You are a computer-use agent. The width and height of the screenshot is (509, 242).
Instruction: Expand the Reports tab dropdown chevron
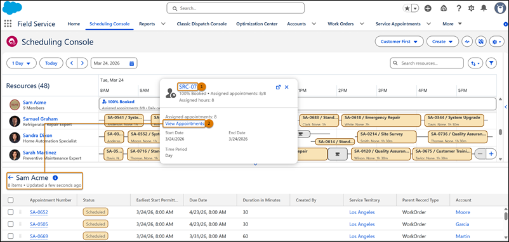[x=163, y=23]
